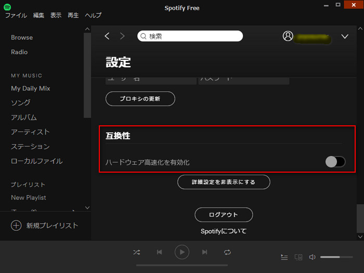Click the track progress bar
The image size is (364, 273).
coord(182,265)
